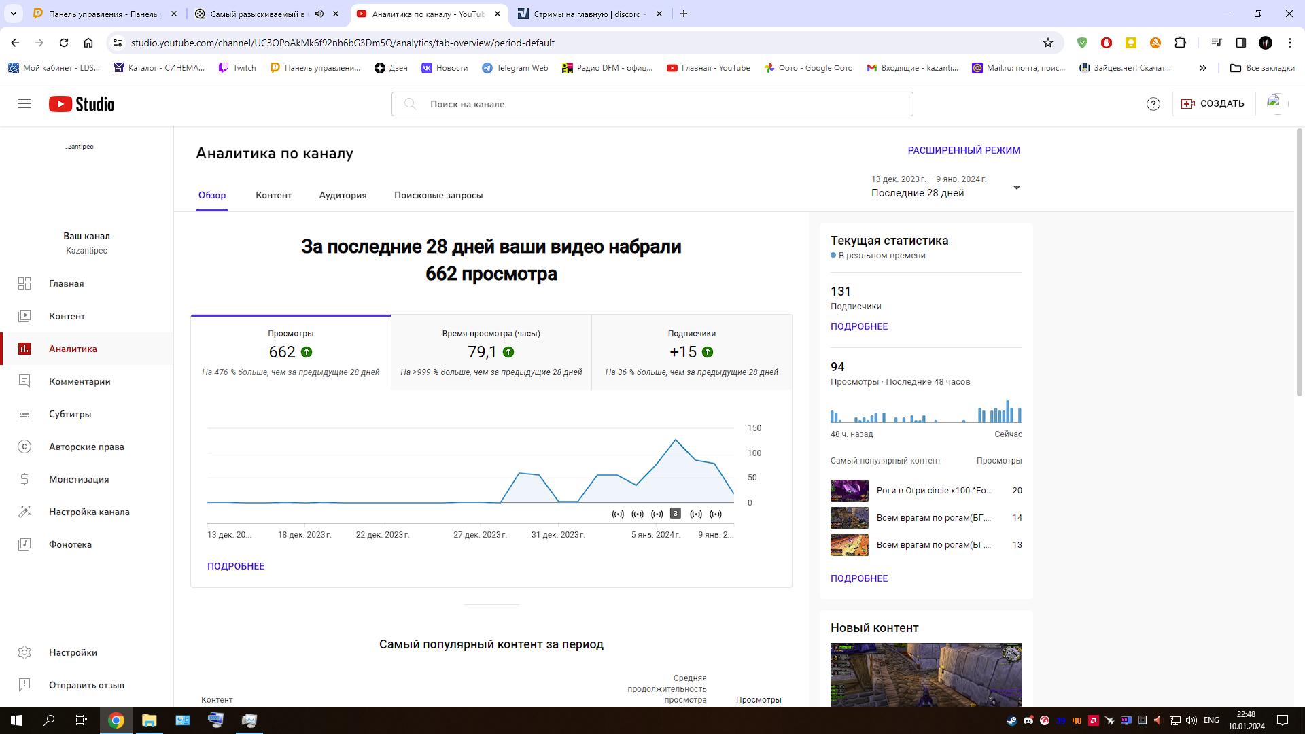The image size is (1305, 734).
Task: Reload the page
Action: tap(64, 43)
